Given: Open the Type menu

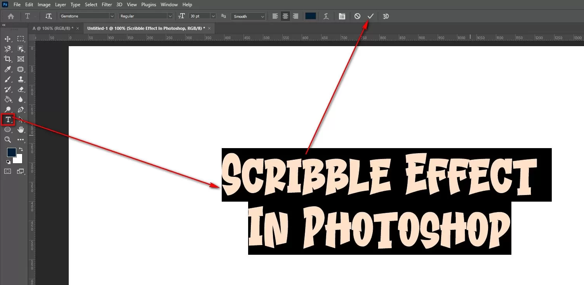Looking at the screenshot, I should point(75,5).
